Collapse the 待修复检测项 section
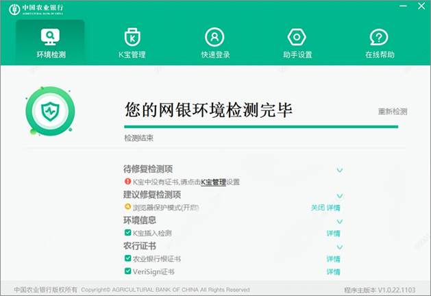Image resolution: width=431 pixels, height=296 pixels. pos(339,170)
